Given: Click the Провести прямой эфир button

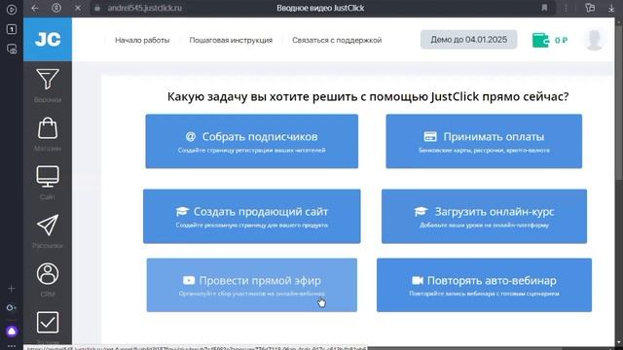Looking at the screenshot, I should coord(252,285).
